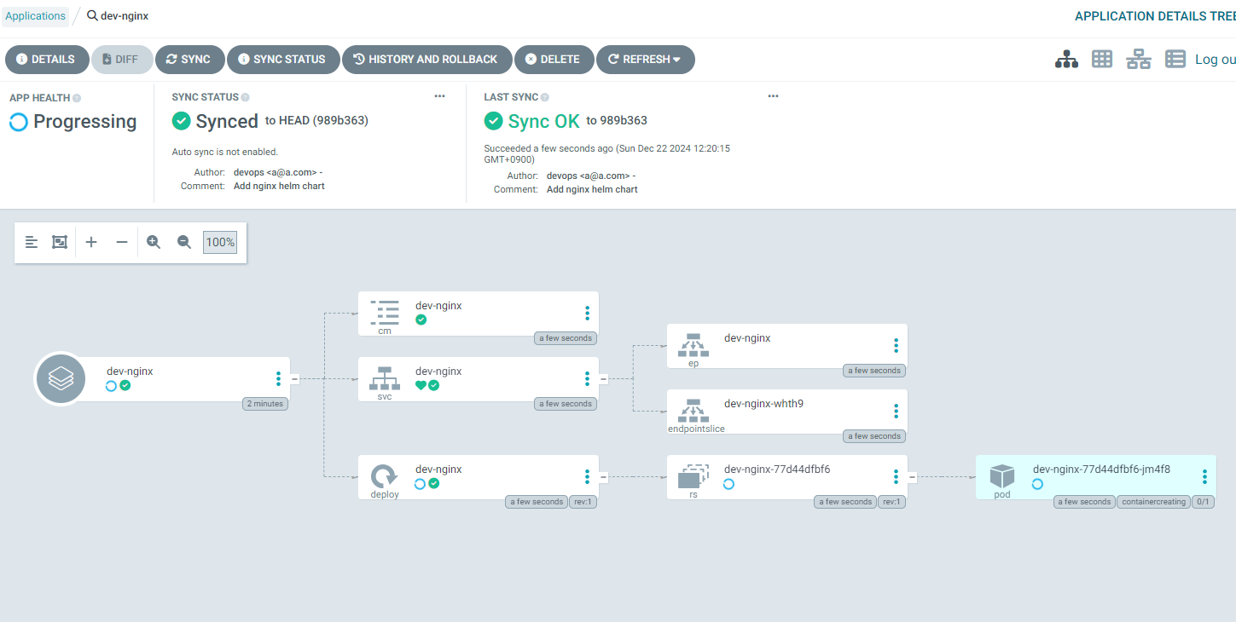This screenshot has height=622, width=1236.
Task: Click the search icon beside dev-nginx
Action: [92, 16]
